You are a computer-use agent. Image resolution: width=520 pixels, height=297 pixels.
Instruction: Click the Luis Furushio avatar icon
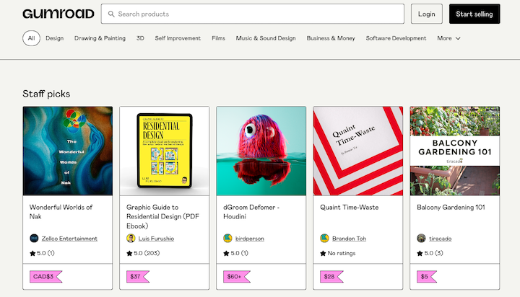point(131,238)
